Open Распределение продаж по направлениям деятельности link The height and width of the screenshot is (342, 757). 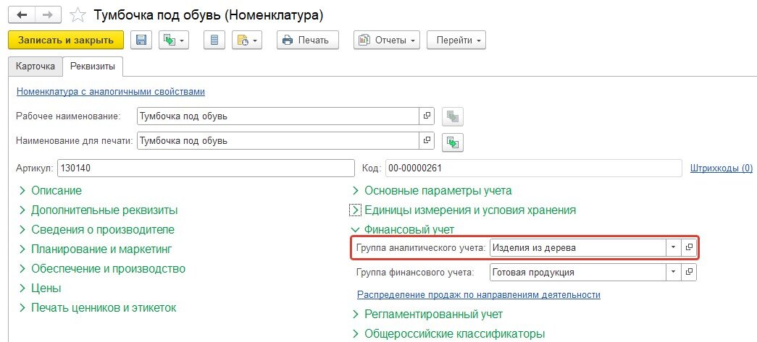[478, 295]
